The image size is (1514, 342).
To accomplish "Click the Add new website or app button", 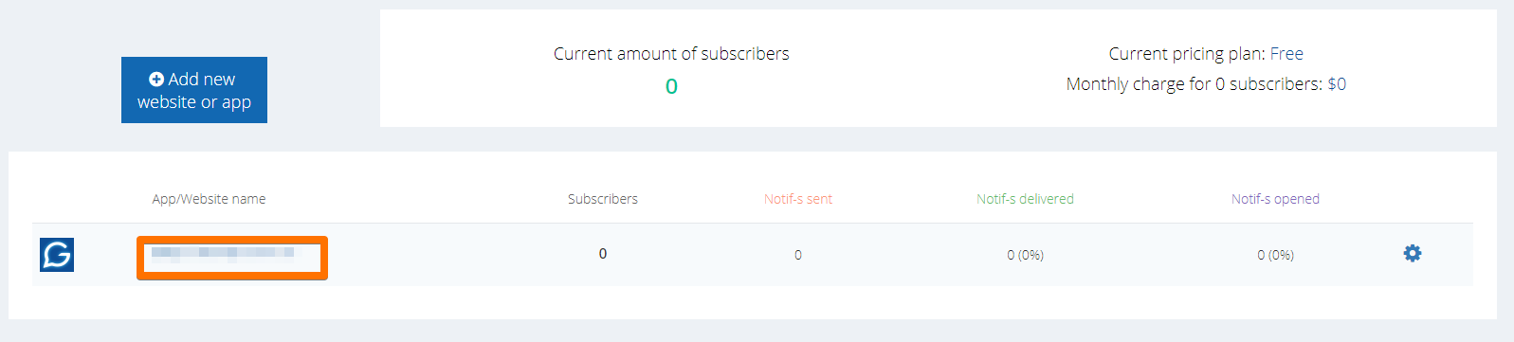I will [194, 90].
